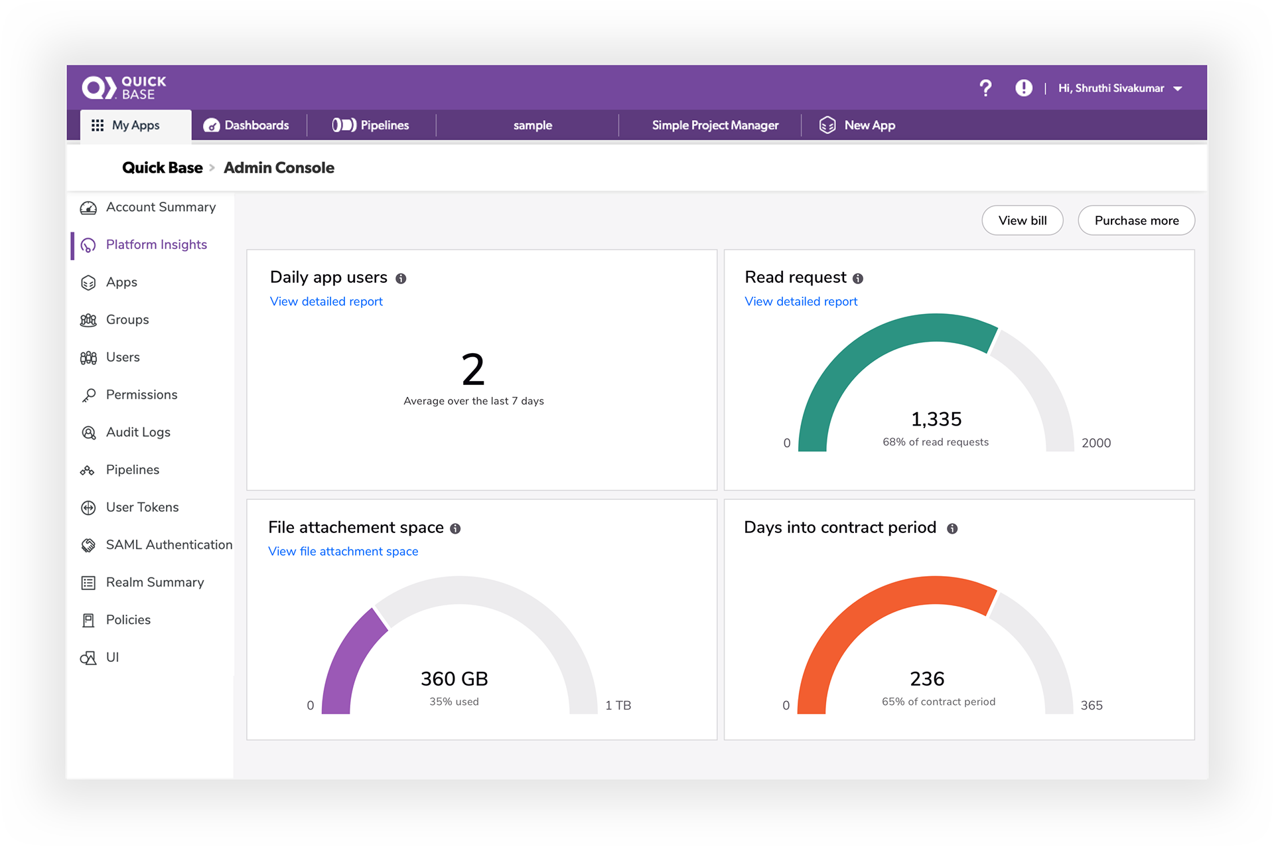Click the Platform Insights icon
This screenshot has width=1274, height=847.
[88, 246]
